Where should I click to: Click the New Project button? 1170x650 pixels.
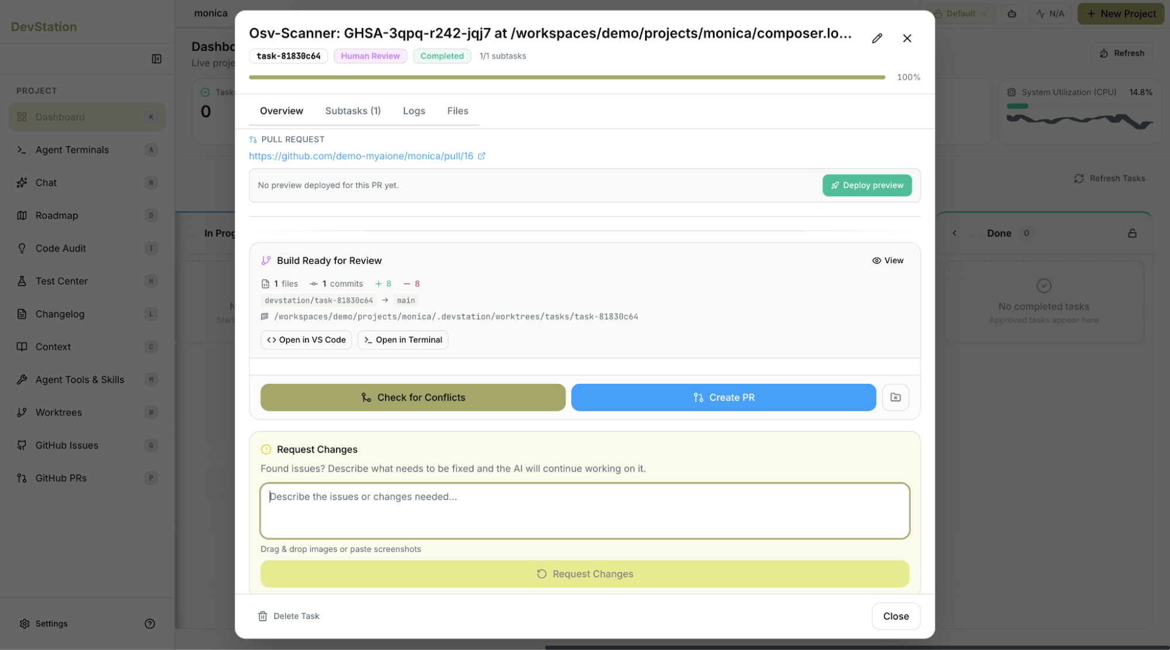(1121, 13)
